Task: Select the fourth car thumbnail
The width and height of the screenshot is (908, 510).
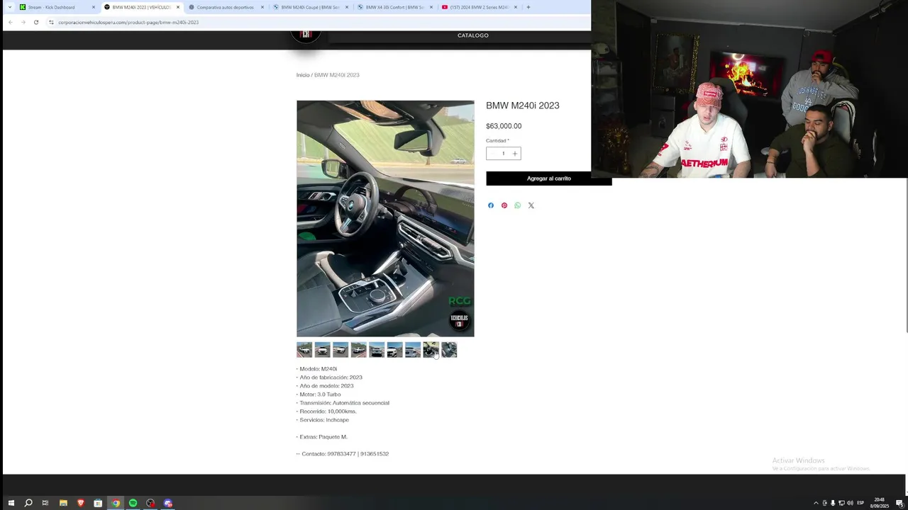Action: [359, 350]
